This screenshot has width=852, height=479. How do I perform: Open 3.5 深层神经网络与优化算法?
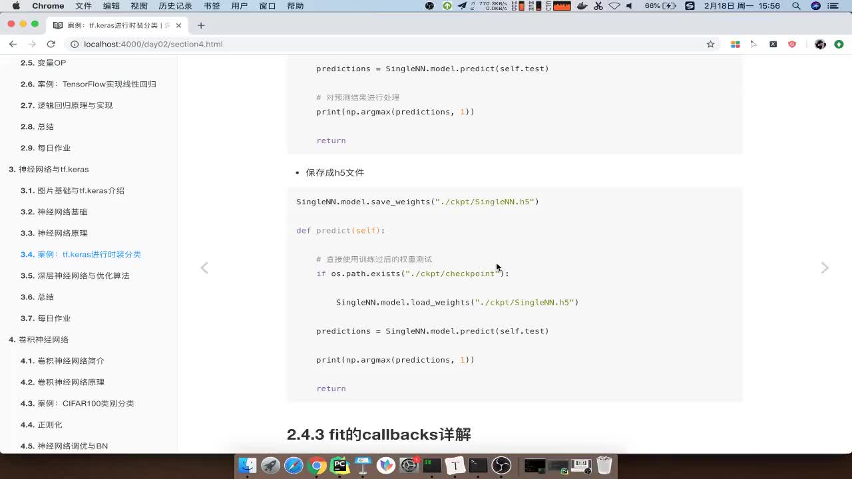pos(75,275)
